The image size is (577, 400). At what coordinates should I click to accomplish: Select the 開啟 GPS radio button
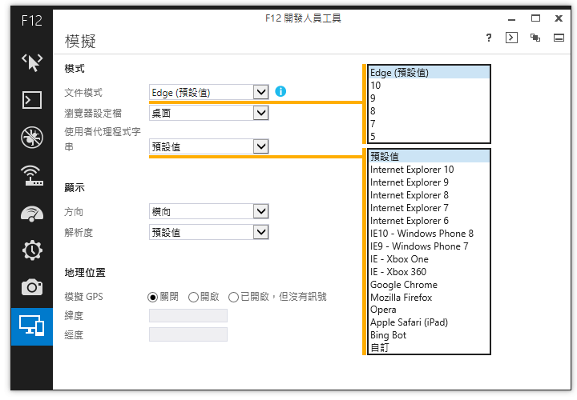[x=194, y=297]
